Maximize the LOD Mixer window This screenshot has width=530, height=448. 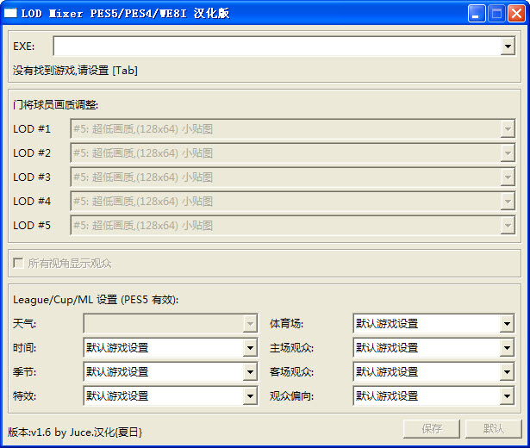[x=496, y=14]
